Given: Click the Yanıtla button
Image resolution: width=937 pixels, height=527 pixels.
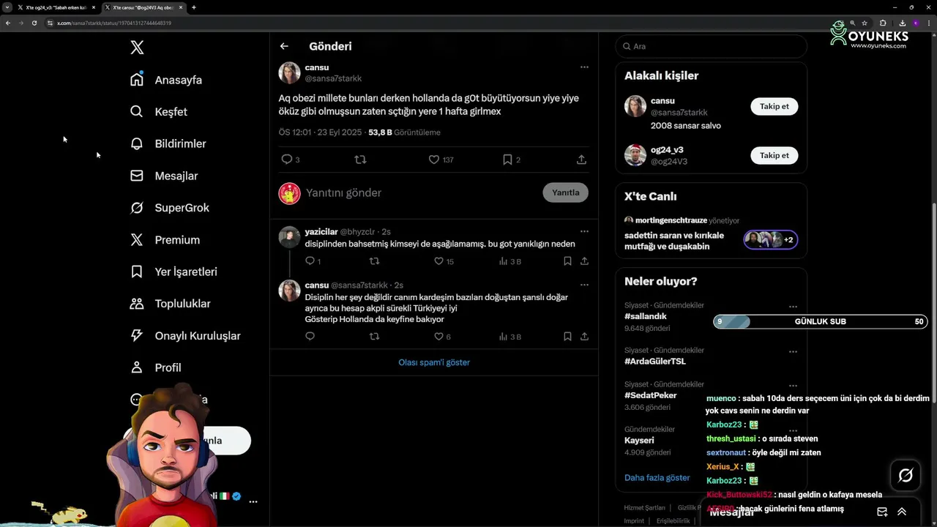Looking at the screenshot, I should (x=565, y=193).
